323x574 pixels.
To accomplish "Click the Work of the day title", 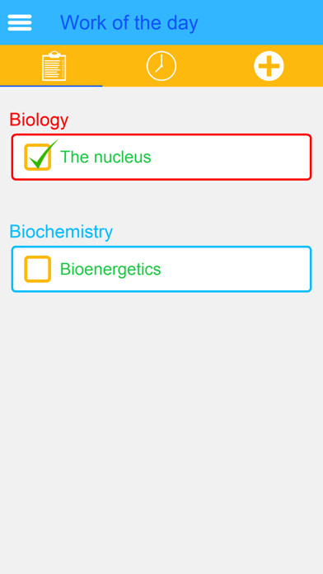I will (x=129, y=23).
